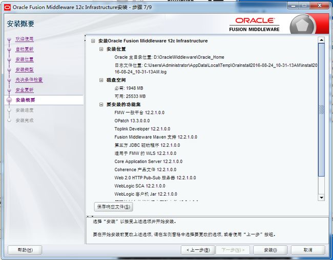The height and width of the screenshot is (260, 333).
Task: Select the Web 2.0 HTTP Pub-Sub 服务器 row
Action: point(155,178)
